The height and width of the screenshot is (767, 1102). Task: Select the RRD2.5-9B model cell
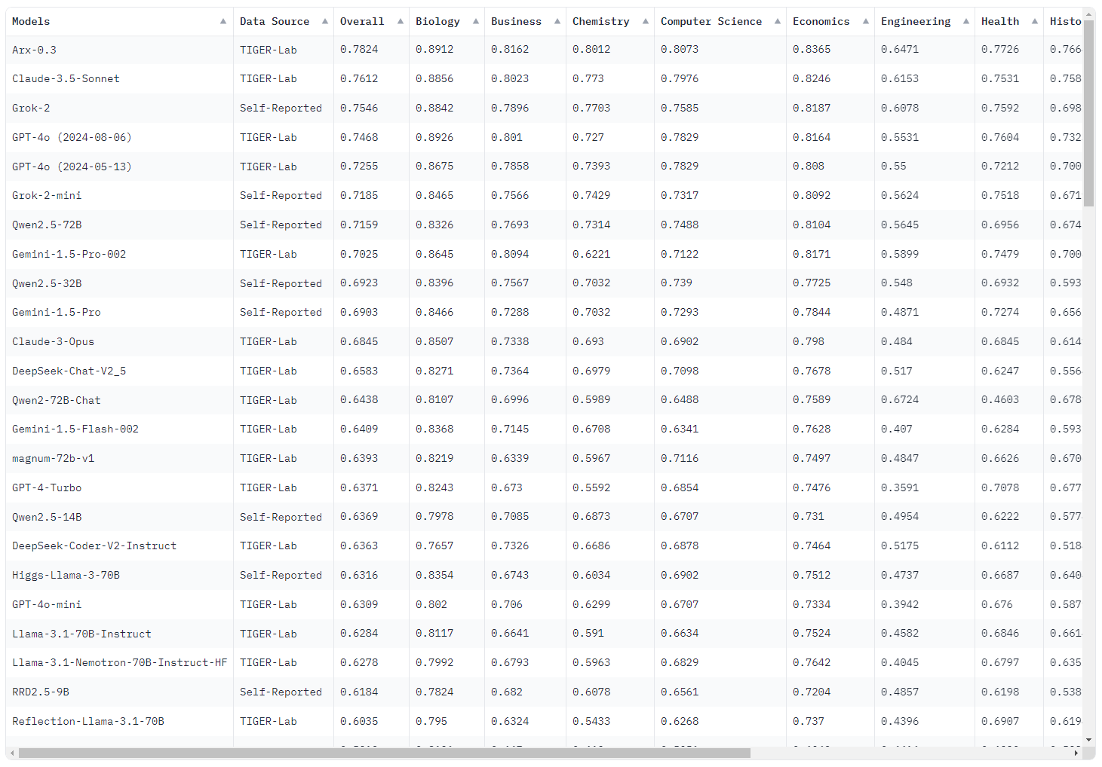click(x=119, y=692)
